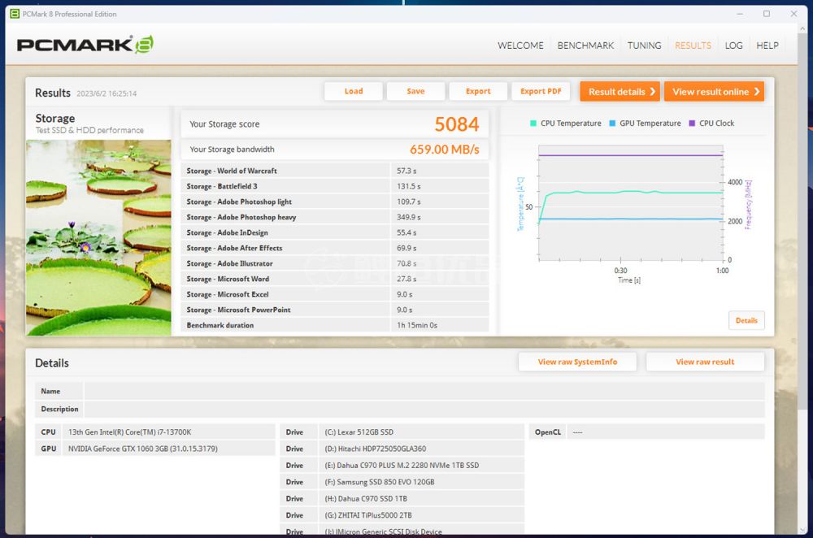Viewport: 813px width, 538px height.
Task: Click the bandwidth value 659.00 MB/s
Action: [445, 150]
